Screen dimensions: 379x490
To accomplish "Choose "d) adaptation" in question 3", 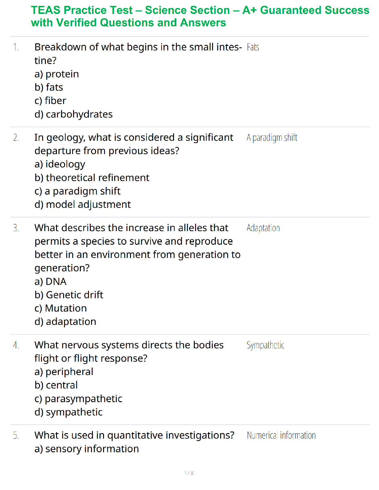I will 65,322.
